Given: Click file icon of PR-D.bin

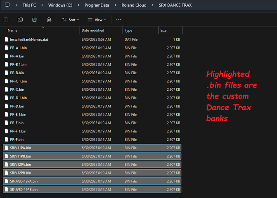Looking at the screenshot, I should tap(7, 106).
